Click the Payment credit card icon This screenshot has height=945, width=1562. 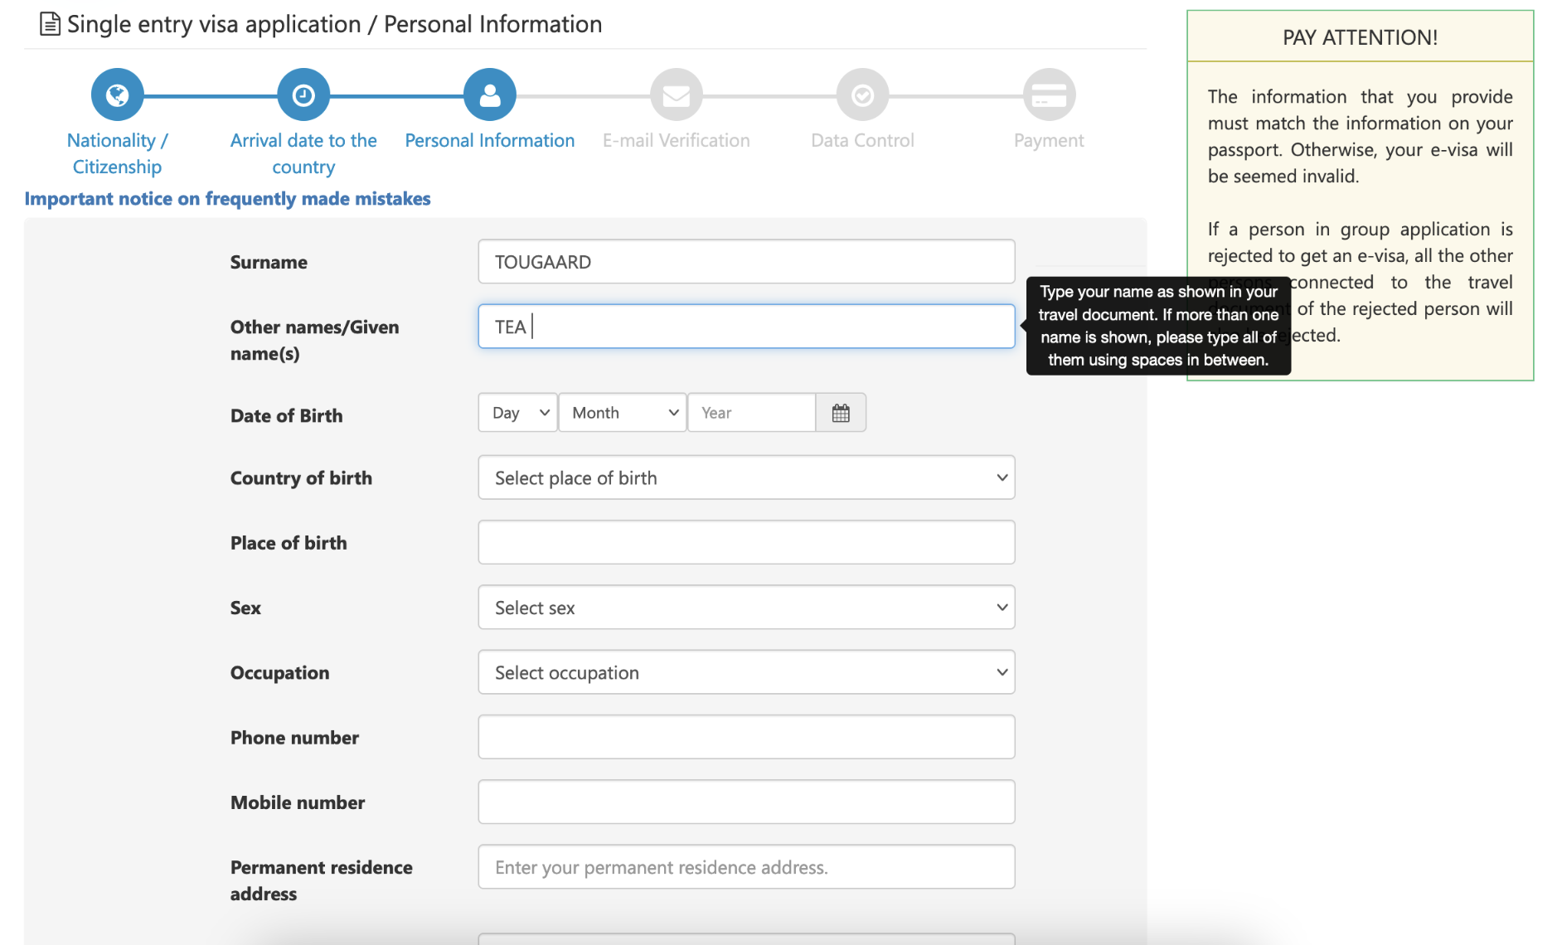tap(1049, 95)
